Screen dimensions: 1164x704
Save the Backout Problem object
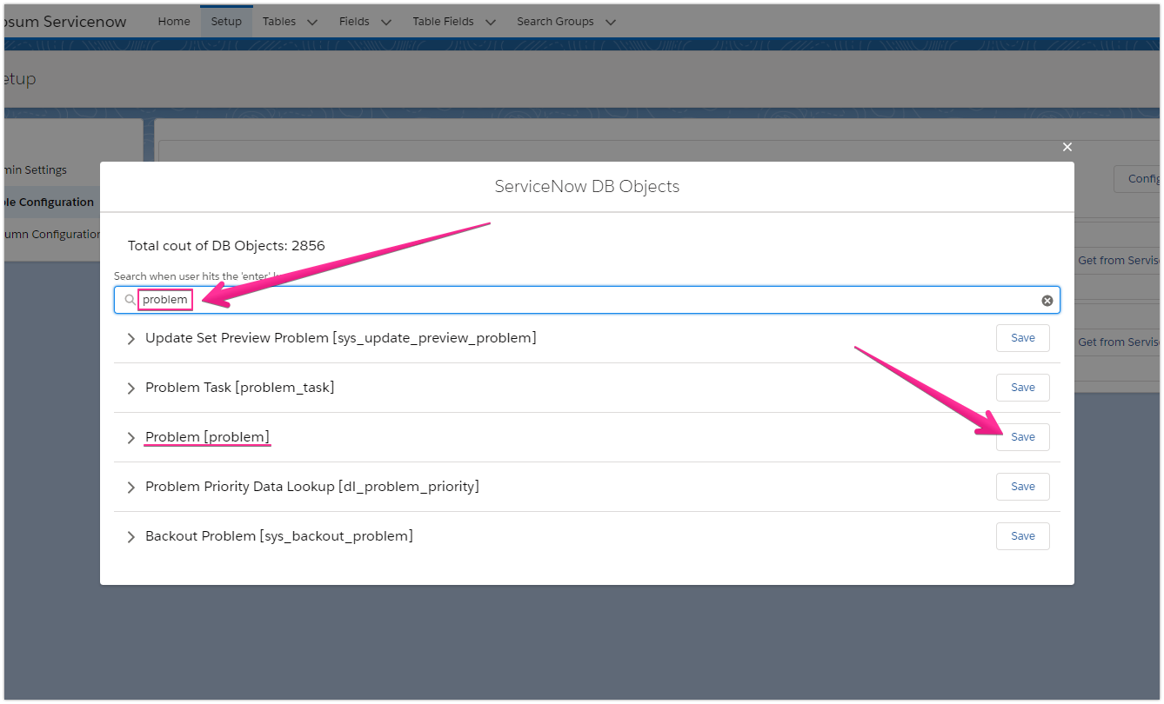(1022, 536)
